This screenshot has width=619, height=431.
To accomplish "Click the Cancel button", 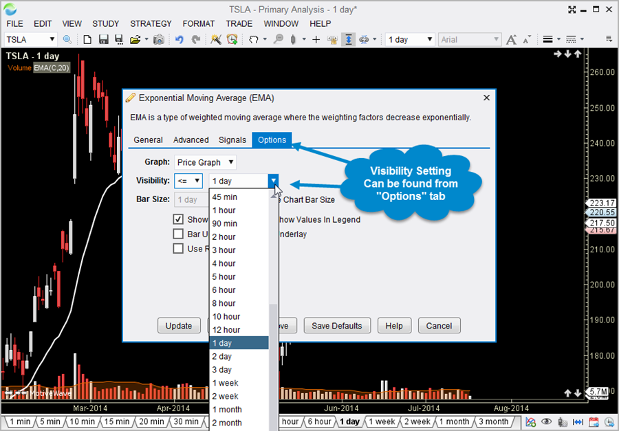I will pos(439,326).
